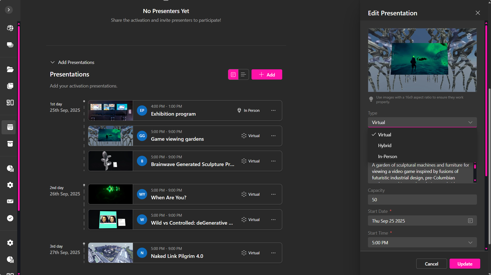Switch to calendar card view
The height and width of the screenshot is (275, 491).
coord(233,75)
